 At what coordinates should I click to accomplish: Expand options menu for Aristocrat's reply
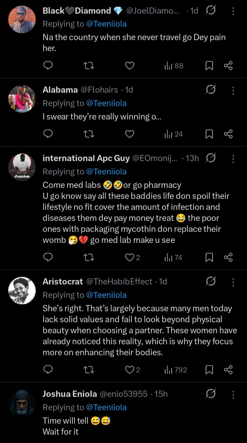(x=233, y=282)
